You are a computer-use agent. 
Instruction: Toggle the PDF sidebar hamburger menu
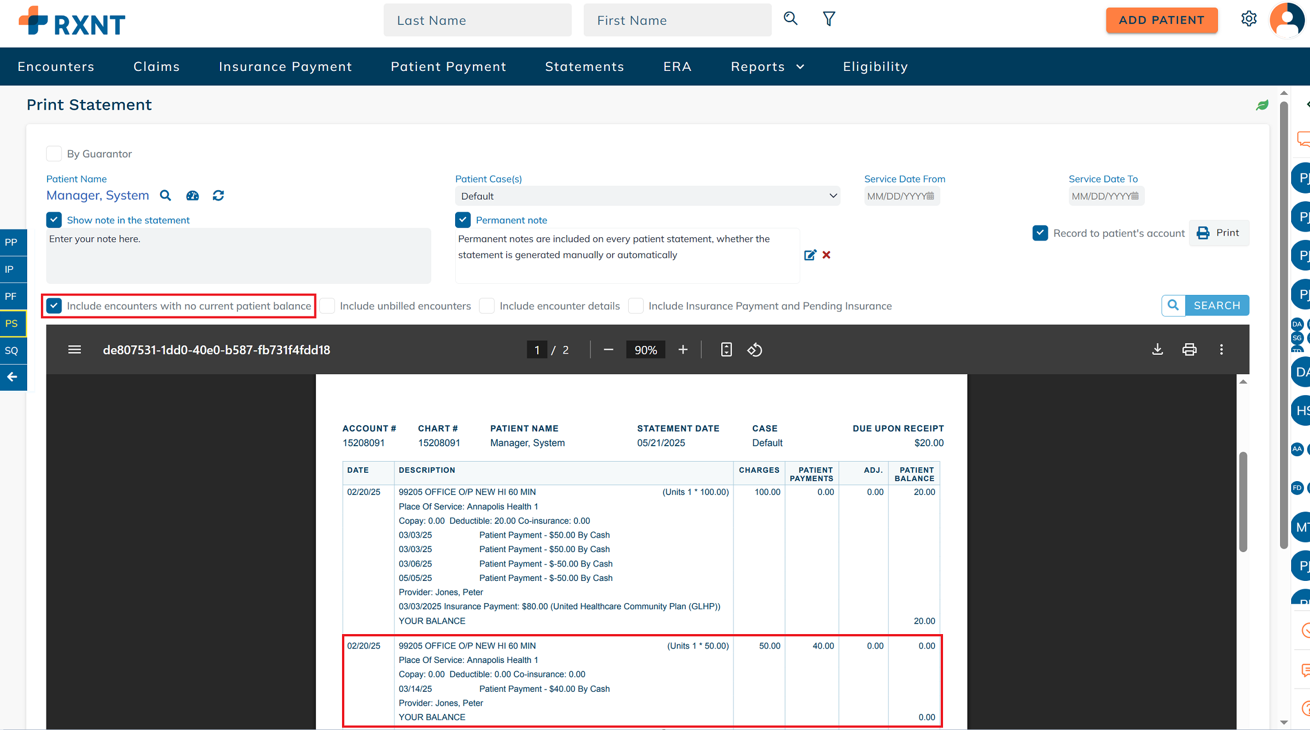click(x=75, y=350)
